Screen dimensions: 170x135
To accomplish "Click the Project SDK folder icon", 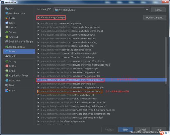I will coord(56,10).
